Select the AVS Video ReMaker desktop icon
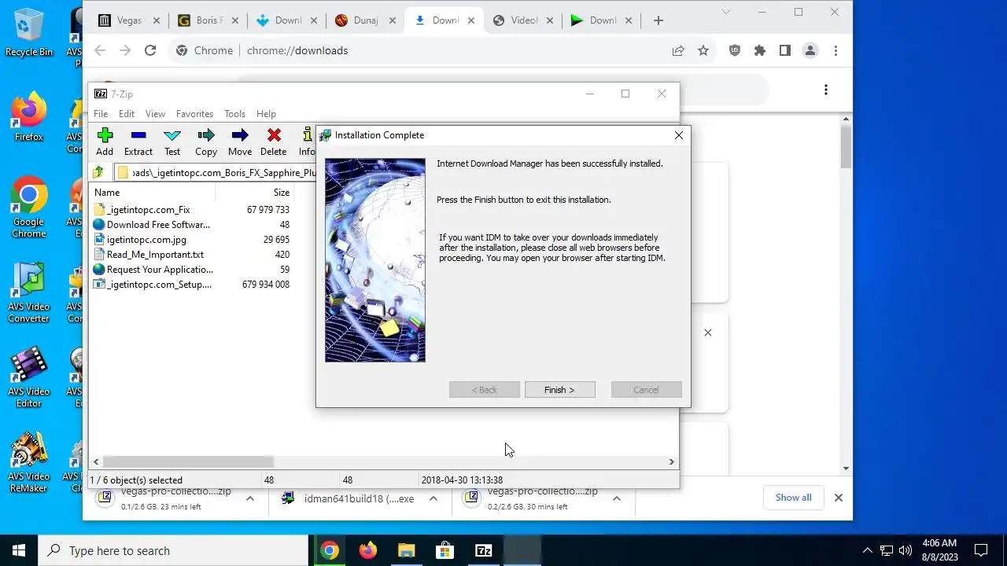The width and height of the screenshot is (1007, 566). pos(29,462)
